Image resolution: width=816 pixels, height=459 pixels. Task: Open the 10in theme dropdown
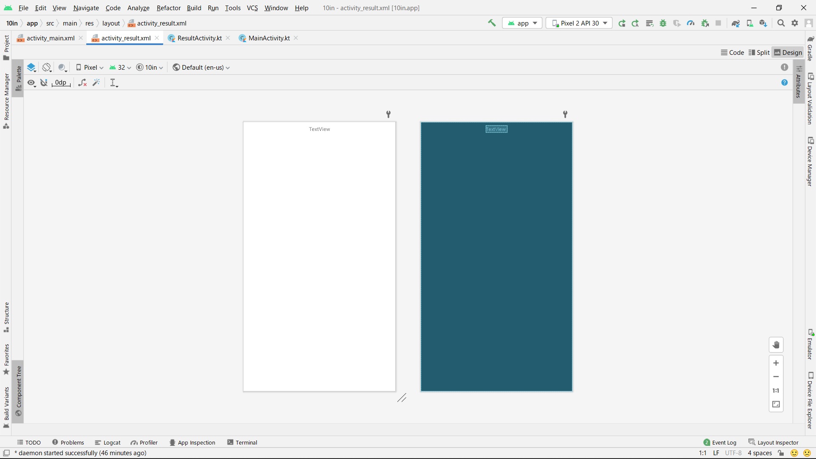click(150, 67)
